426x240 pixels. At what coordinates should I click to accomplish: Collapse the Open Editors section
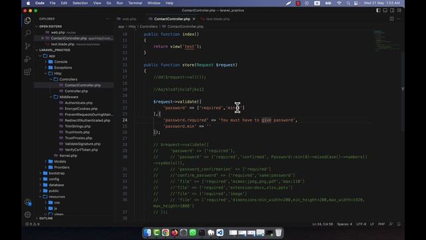[x=51, y=27]
